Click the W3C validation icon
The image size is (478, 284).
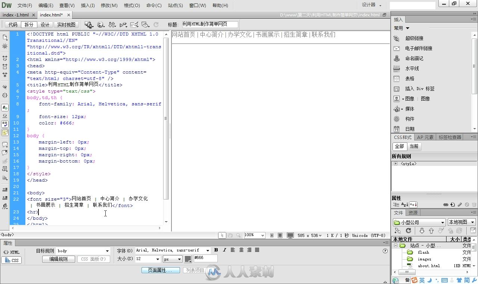(x=123, y=25)
